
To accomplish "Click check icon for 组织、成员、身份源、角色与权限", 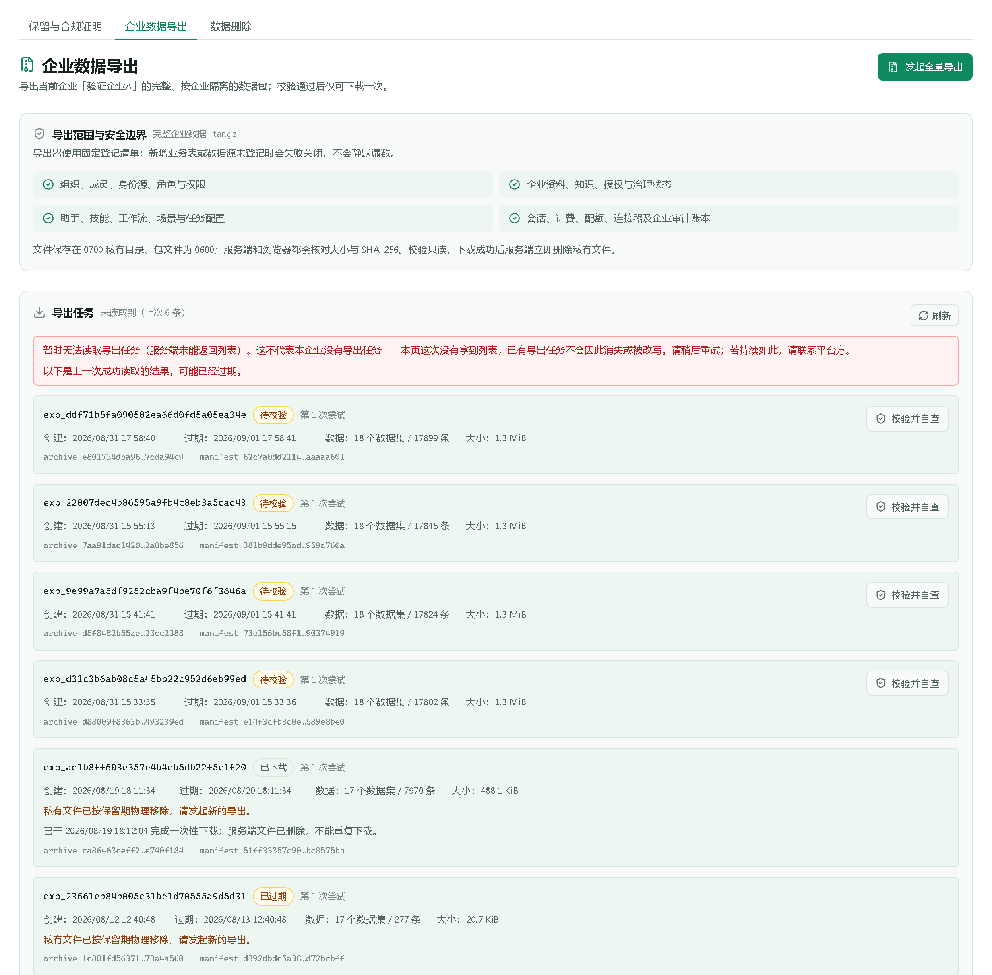I will tap(48, 184).
